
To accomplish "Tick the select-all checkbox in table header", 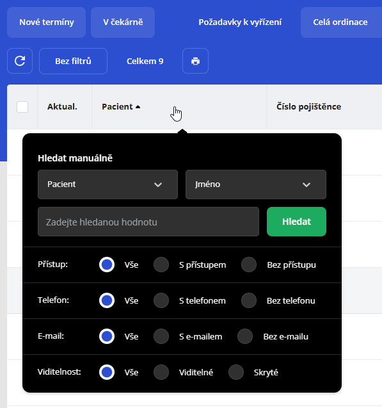I will [22, 107].
